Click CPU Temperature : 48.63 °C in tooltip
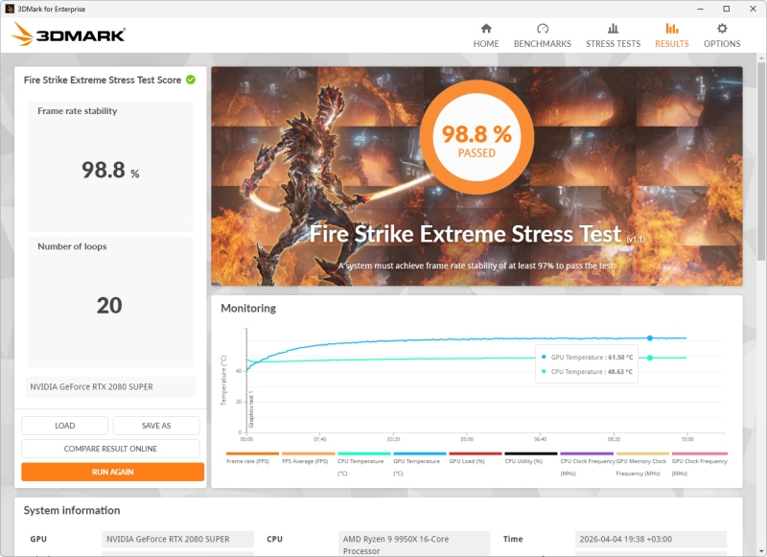767x557 pixels. 587,372
